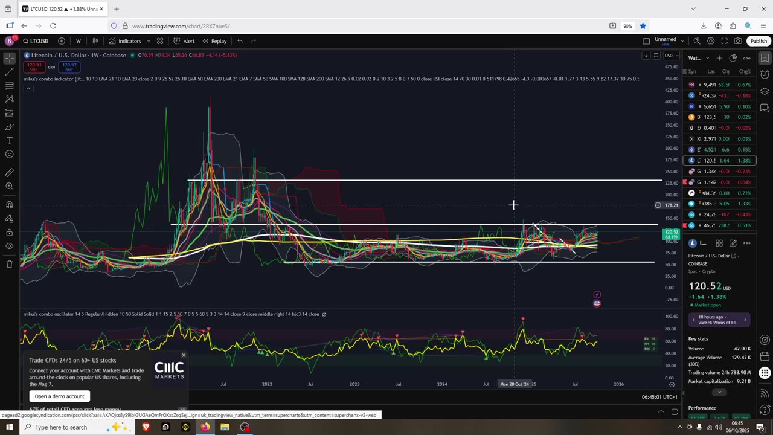Viewport: 773px width, 435px height.
Task: Open the USD currency dropdown on price axis
Action: pos(670,56)
